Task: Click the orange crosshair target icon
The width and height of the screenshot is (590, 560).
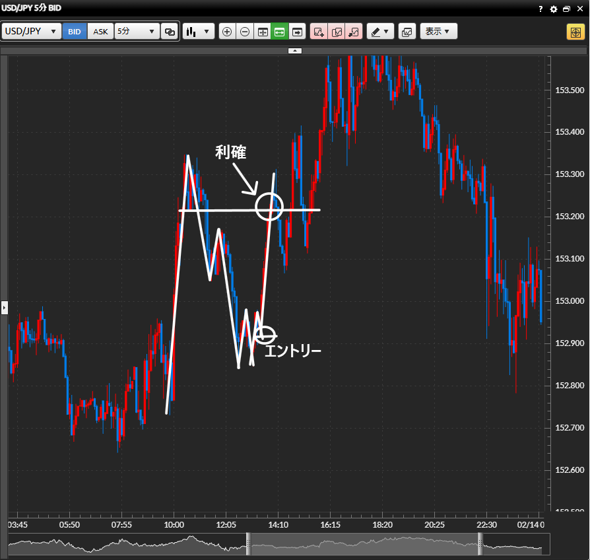Action: coord(574,32)
